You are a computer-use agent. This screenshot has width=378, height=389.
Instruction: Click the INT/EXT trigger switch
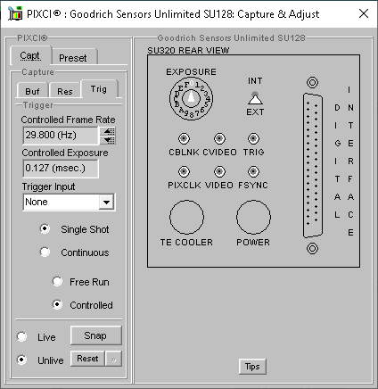coord(255,98)
